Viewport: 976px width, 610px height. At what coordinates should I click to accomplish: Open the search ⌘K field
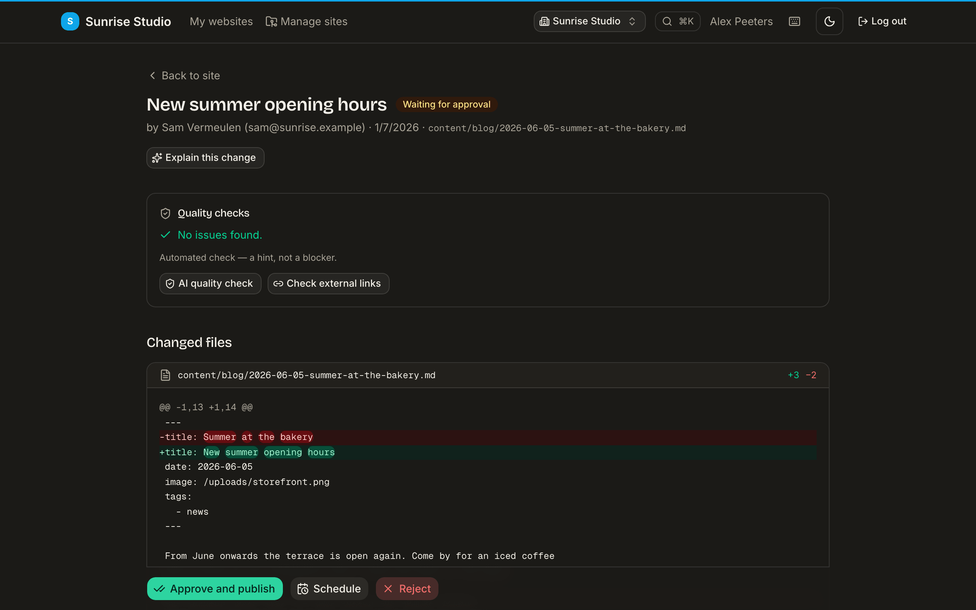pos(677,21)
